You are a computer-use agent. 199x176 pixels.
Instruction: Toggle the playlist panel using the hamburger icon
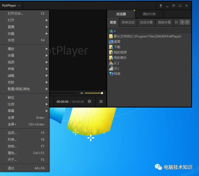(x=101, y=101)
